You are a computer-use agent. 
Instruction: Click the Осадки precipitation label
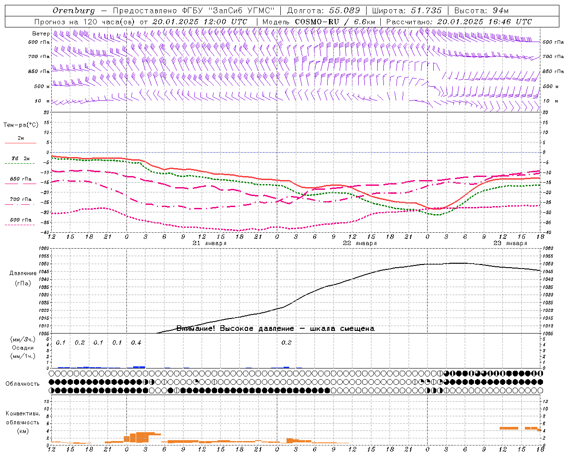pyautogui.click(x=23, y=348)
